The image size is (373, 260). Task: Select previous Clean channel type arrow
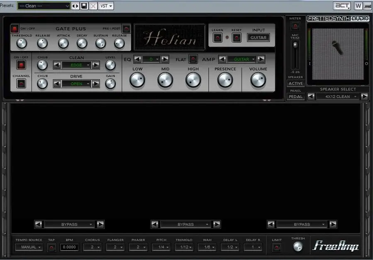point(57,65)
